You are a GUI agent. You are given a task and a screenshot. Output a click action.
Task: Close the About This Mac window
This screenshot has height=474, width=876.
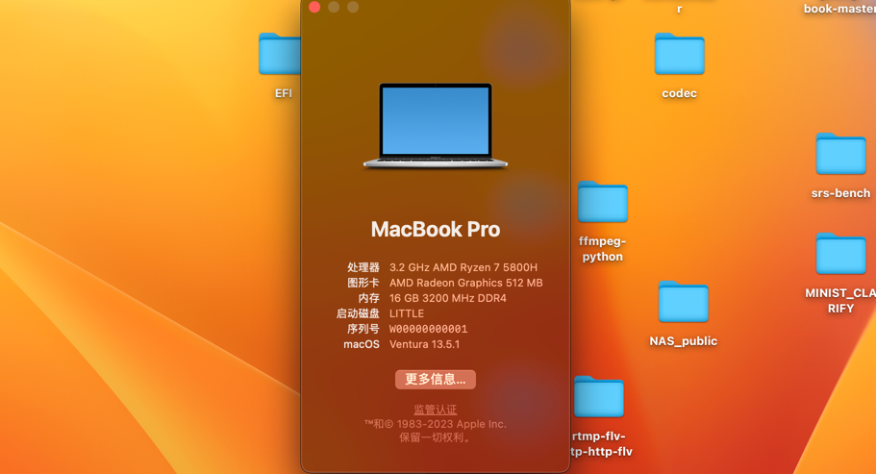(314, 7)
